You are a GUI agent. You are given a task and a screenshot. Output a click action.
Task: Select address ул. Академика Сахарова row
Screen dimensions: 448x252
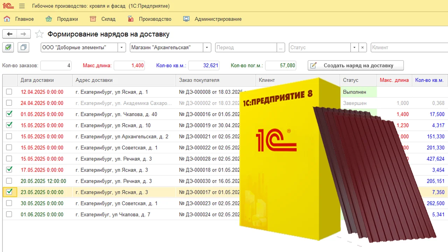pos(124,103)
